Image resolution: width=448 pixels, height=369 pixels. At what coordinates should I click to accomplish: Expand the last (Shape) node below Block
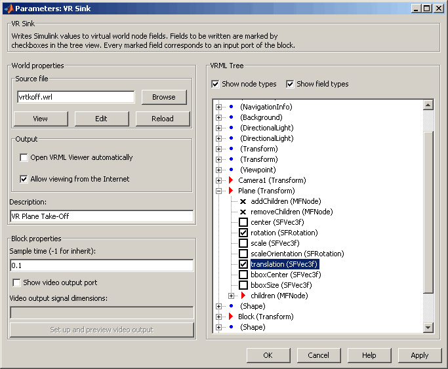219,327
